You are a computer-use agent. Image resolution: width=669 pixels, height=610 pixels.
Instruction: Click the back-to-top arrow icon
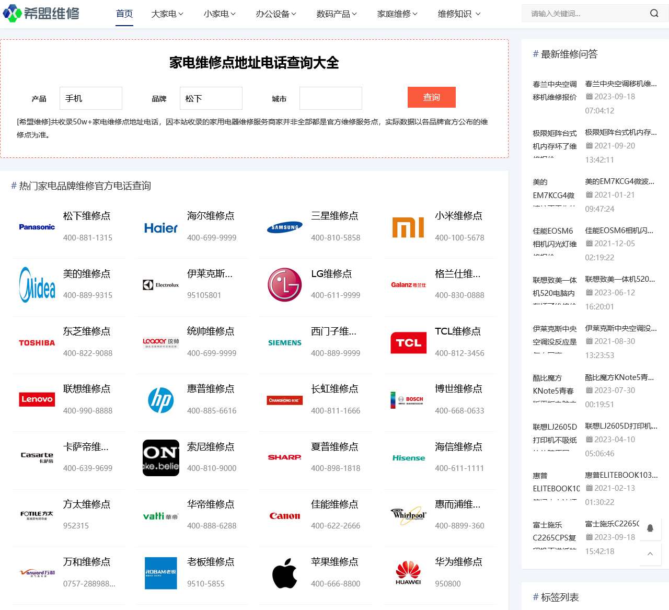click(x=650, y=554)
